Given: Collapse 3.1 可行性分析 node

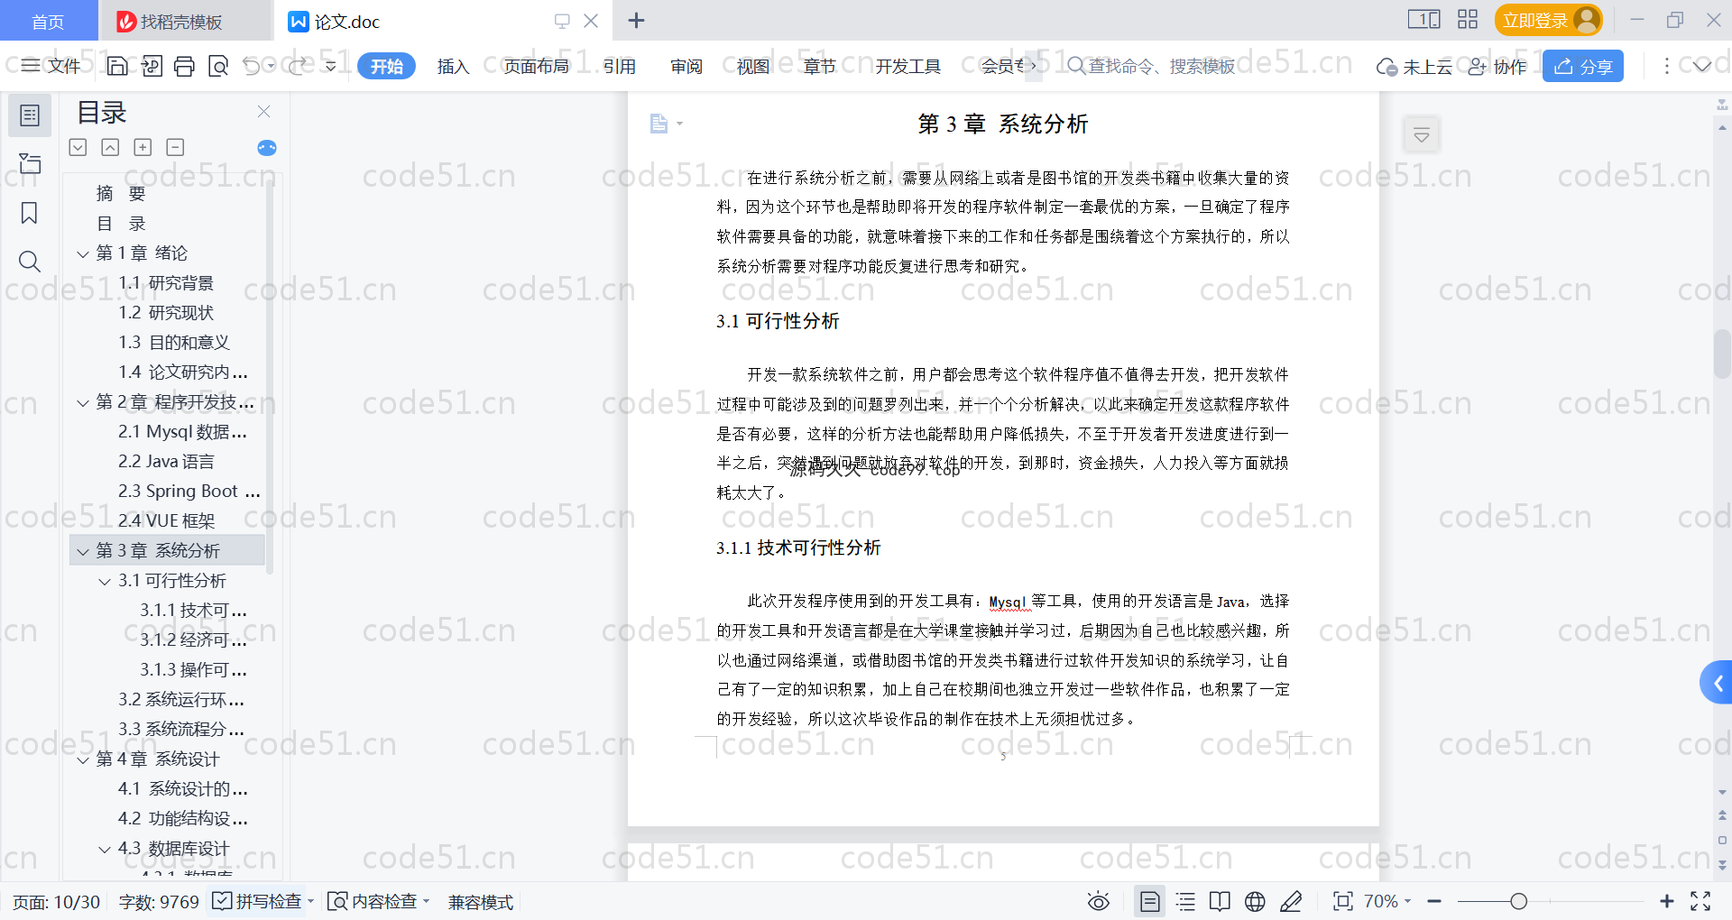Looking at the screenshot, I should pos(105,581).
